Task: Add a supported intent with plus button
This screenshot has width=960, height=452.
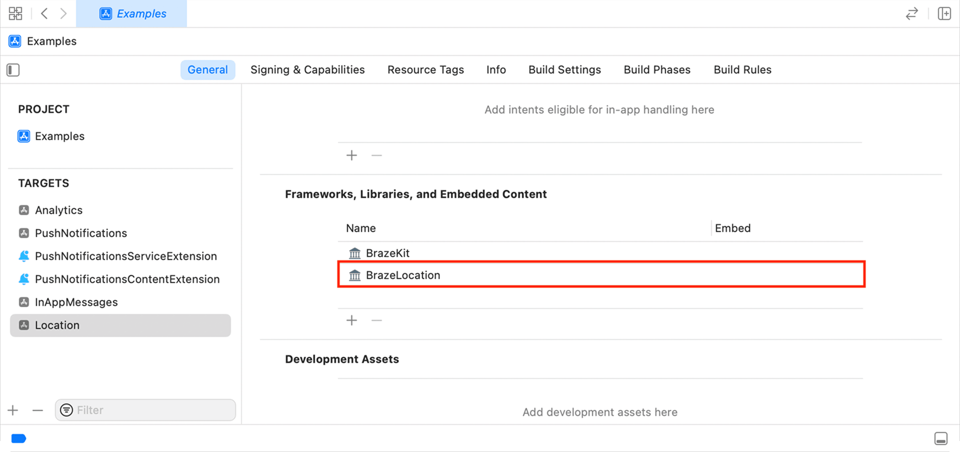Action: [351, 155]
